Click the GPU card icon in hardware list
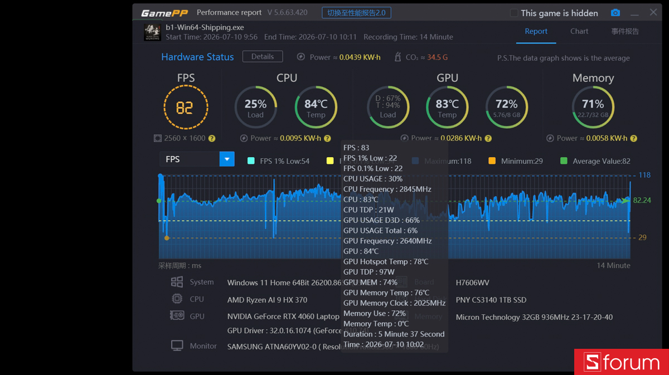This screenshot has height=375, width=669. click(177, 315)
